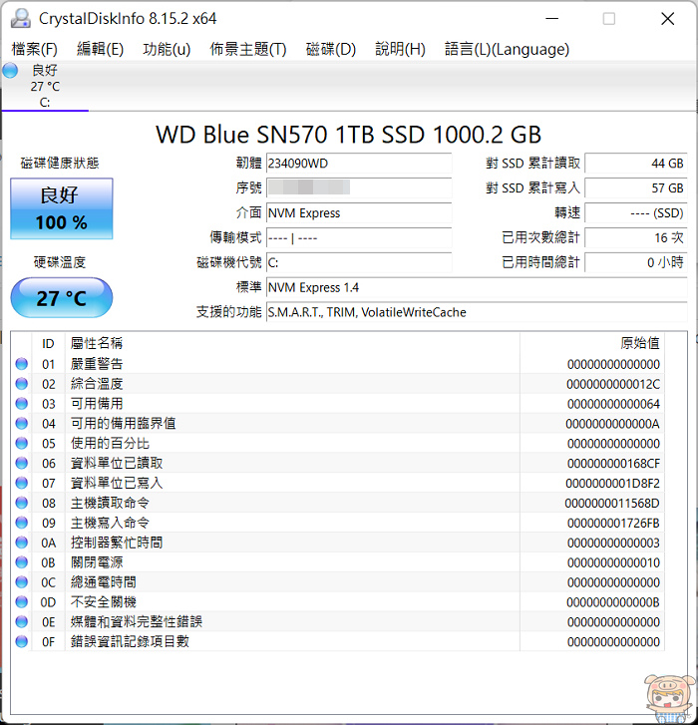Click the status orb for row 0C 總通電時間
Screen dimensions: 698x725
click(21, 582)
